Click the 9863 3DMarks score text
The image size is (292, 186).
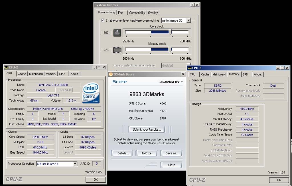tap(147, 94)
